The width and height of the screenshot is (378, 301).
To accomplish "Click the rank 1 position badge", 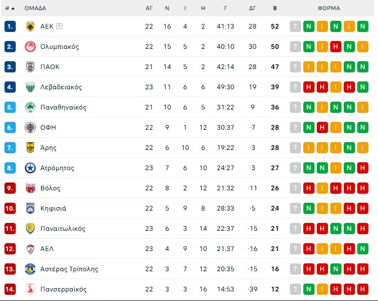I will pyautogui.click(x=10, y=26).
